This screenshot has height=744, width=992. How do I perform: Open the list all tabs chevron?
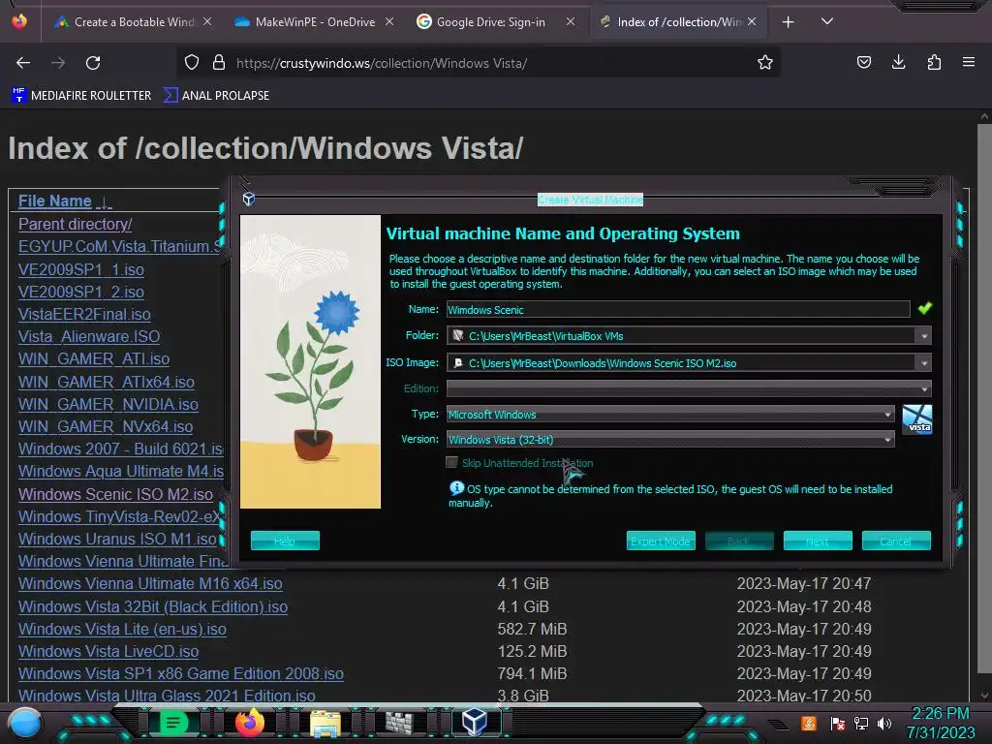point(827,21)
